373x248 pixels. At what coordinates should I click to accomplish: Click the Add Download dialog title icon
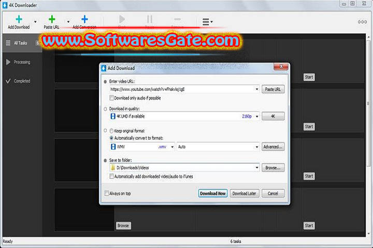click(x=104, y=68)
